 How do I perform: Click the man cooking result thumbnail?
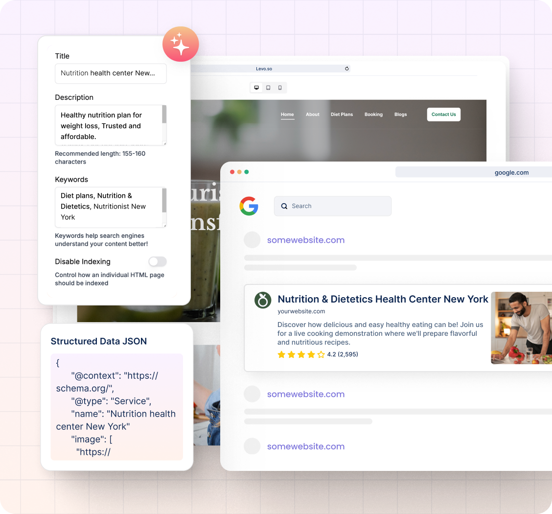[521, 328]
